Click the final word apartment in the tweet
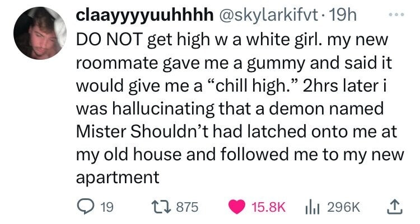Viewport: 420px width, 224px height. click(x=118, y=178)
